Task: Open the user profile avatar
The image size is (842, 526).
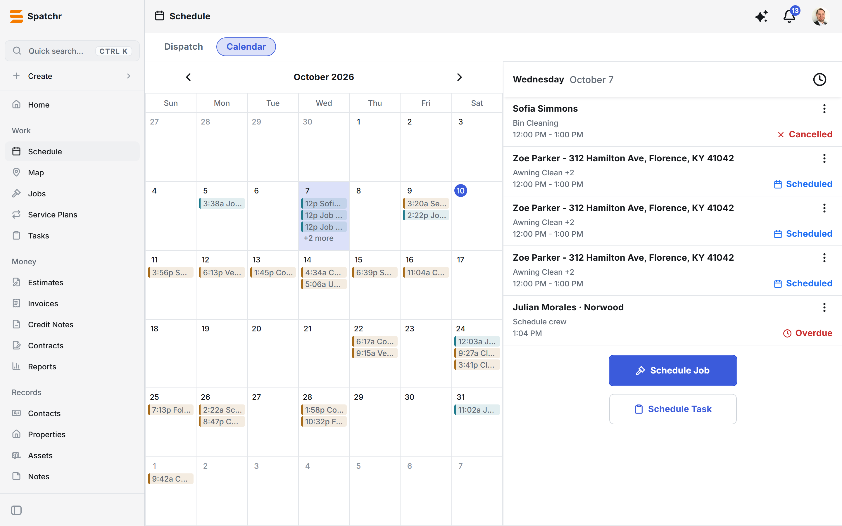Action: pos(820,16)
